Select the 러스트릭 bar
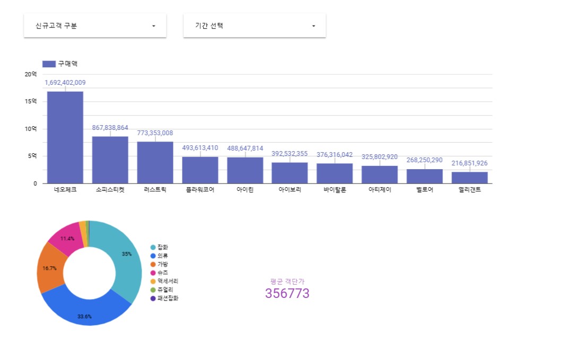564x351 pixels. tap(155, 163)
